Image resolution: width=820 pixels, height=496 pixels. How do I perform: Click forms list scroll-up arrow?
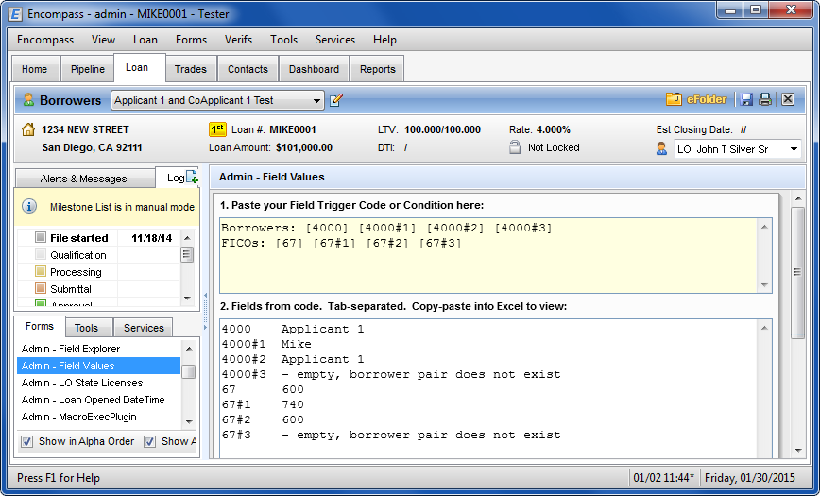pyautogui.click(x=189, y=349)
